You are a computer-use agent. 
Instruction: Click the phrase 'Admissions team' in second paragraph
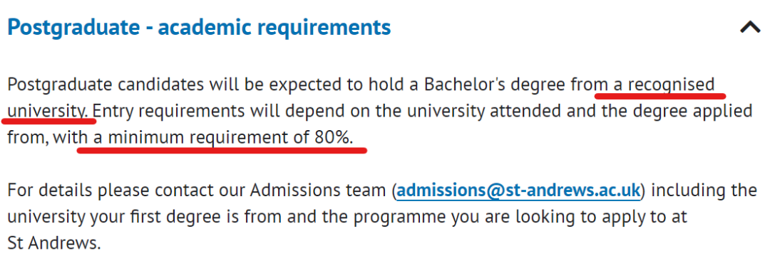pyautogui.click(x=321, y=190)
